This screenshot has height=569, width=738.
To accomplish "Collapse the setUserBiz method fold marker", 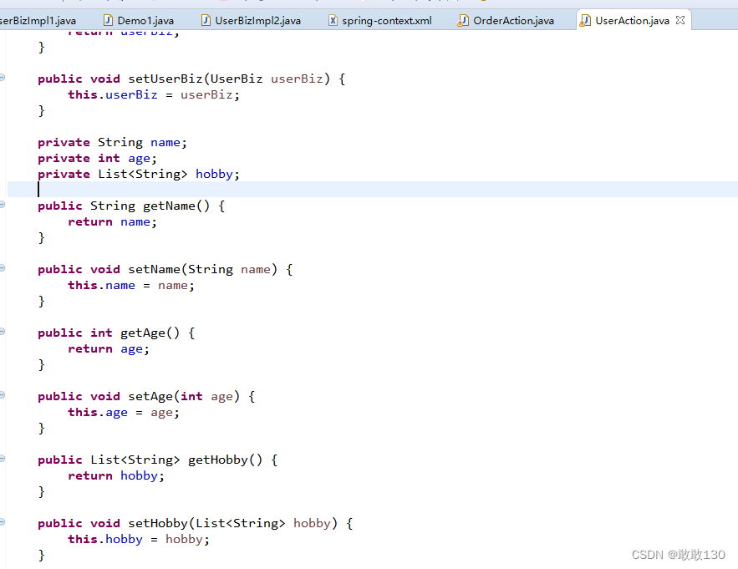I will click(x=3, y=78).
